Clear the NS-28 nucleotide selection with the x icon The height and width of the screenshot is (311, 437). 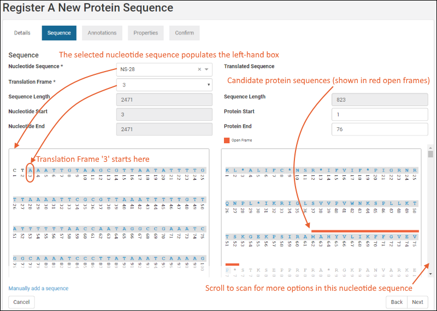pos(199,69)
